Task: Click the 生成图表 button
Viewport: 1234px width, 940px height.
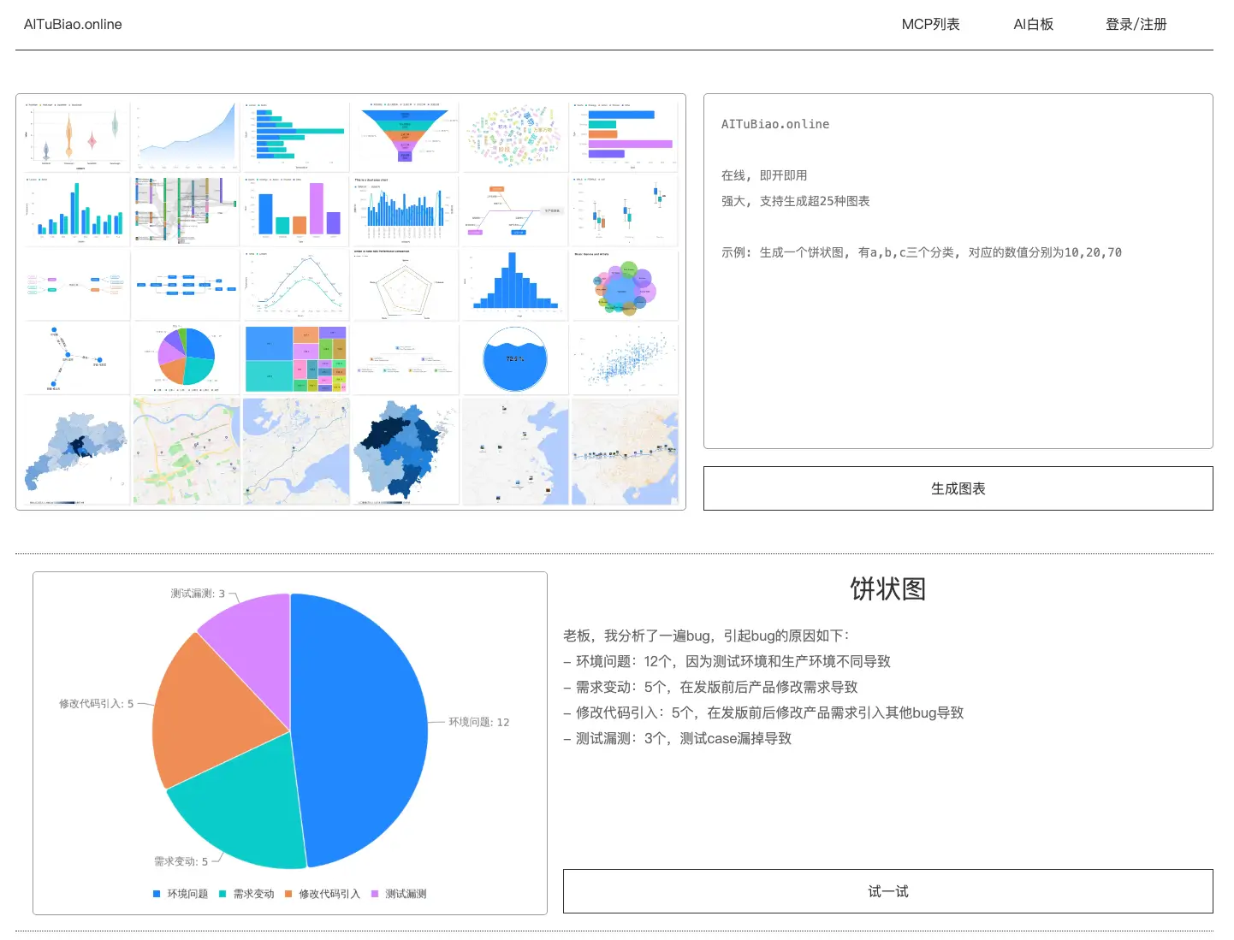Action: (958, 488)
